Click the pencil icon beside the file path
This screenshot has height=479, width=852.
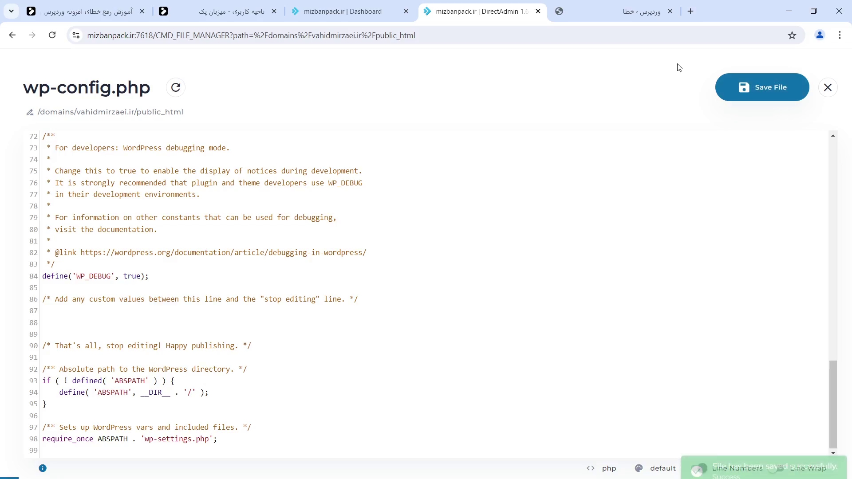30,113
